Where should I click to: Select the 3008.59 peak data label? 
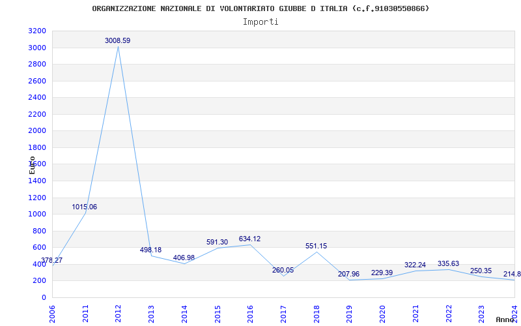pyautogui.click(x=118, y=40)
